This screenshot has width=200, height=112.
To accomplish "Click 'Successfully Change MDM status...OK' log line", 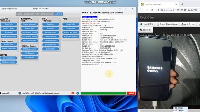I will click(99, 63).
